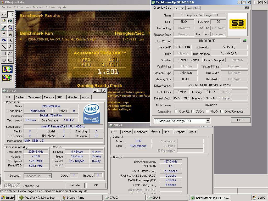
Task: Toggle the PhysX checkbox in GPU-Z
Action: pos(207,111)
